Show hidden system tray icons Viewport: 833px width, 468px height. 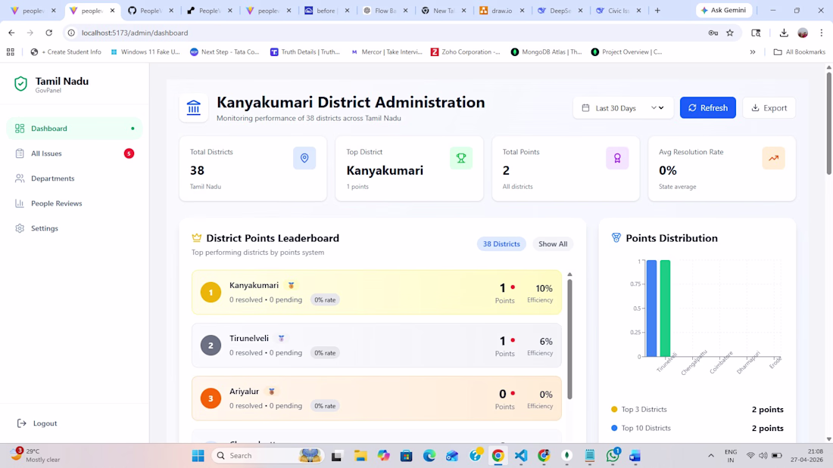click(x=711, y=456)
